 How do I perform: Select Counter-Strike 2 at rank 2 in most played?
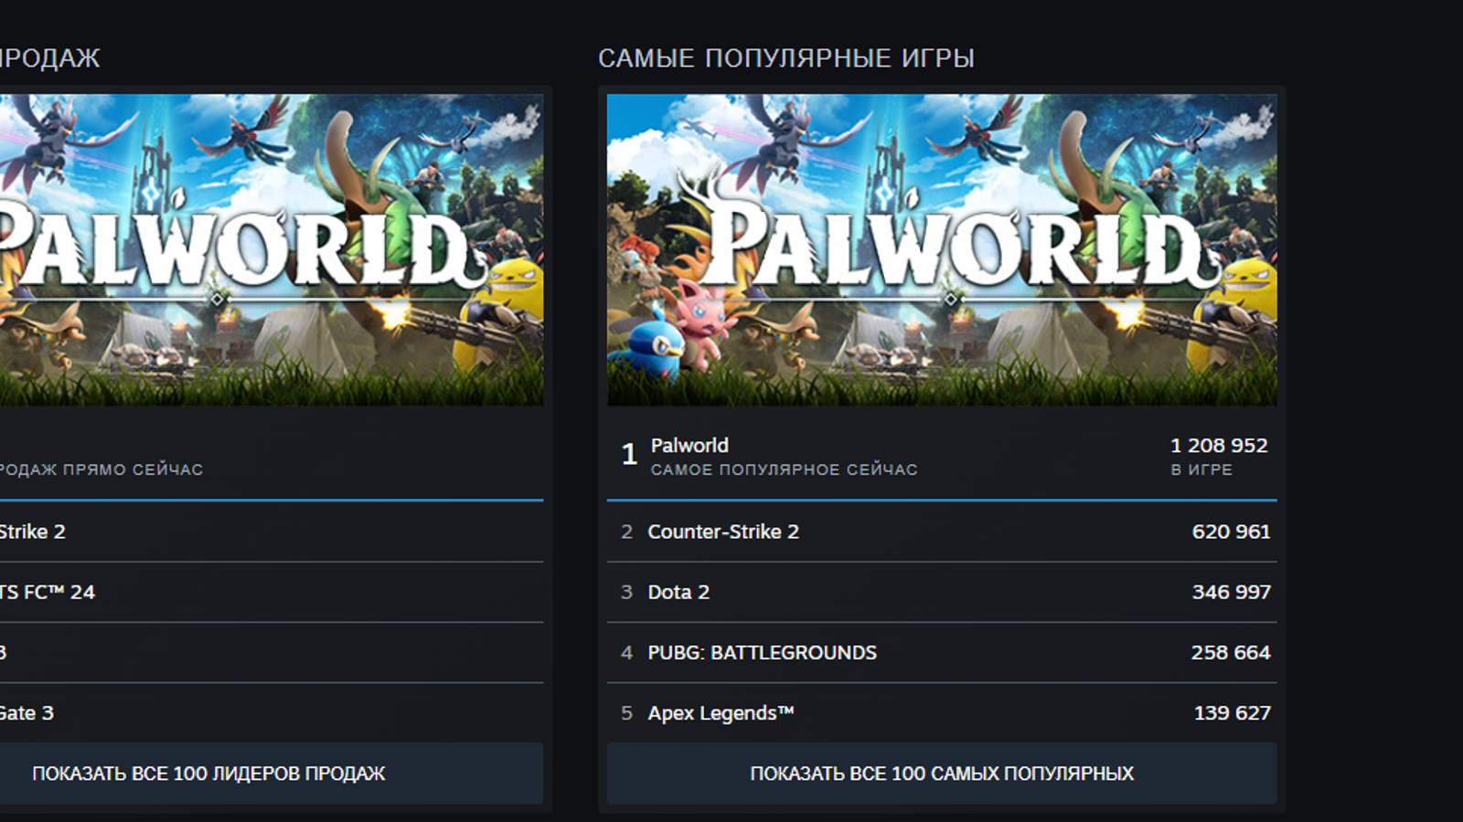pos(942,532)
